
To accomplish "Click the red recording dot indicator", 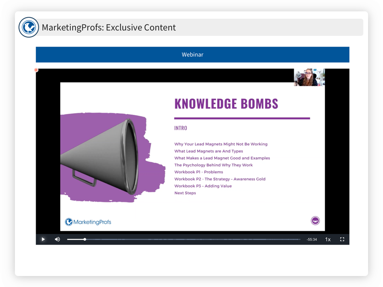I will (x=36, y=70).
